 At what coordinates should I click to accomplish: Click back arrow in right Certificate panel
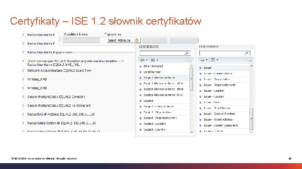202,60
